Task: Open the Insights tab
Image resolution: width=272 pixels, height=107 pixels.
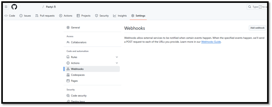Action: coord(120,16)
